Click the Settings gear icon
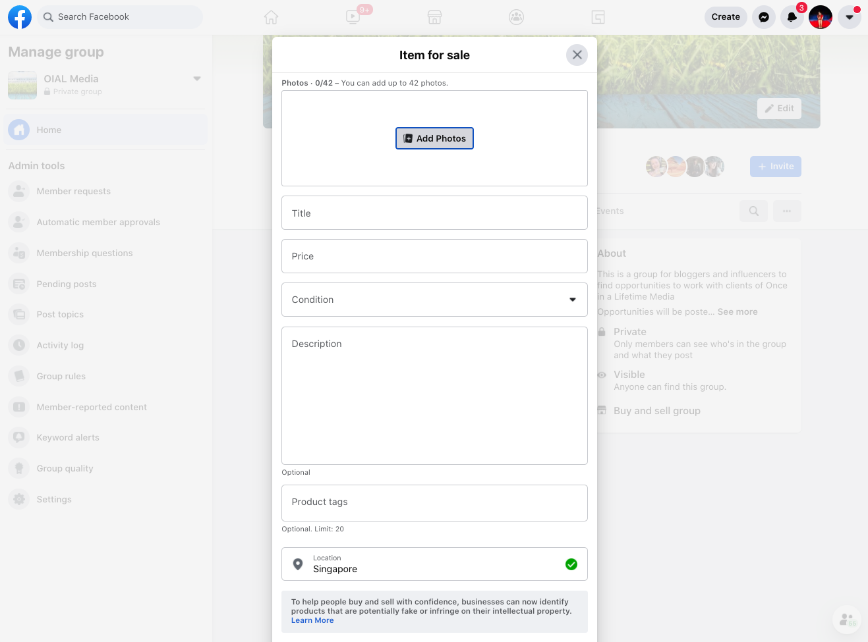Image resolution: width=868 pixels, height=642 pixels. pyautogui.click(x=19, y=499)
